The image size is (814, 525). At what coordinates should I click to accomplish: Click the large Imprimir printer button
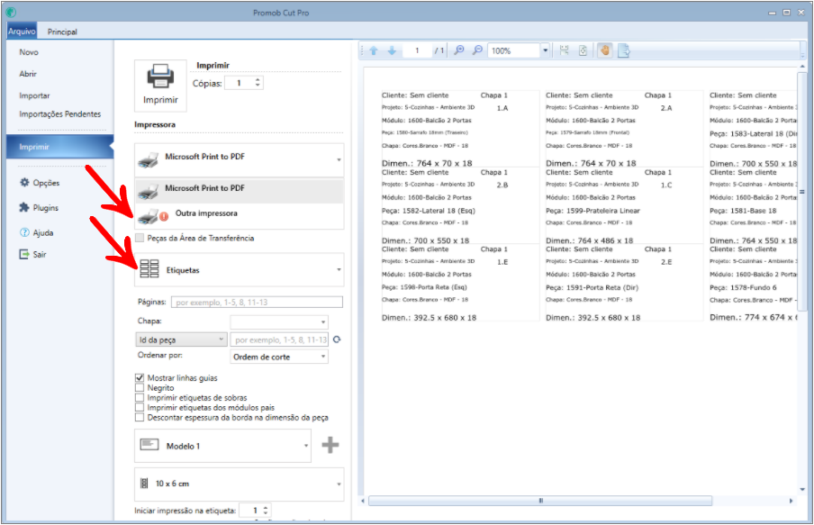(x=160, y=86)
